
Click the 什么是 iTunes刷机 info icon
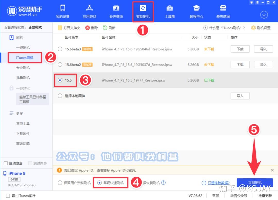(x=205, y=28)
